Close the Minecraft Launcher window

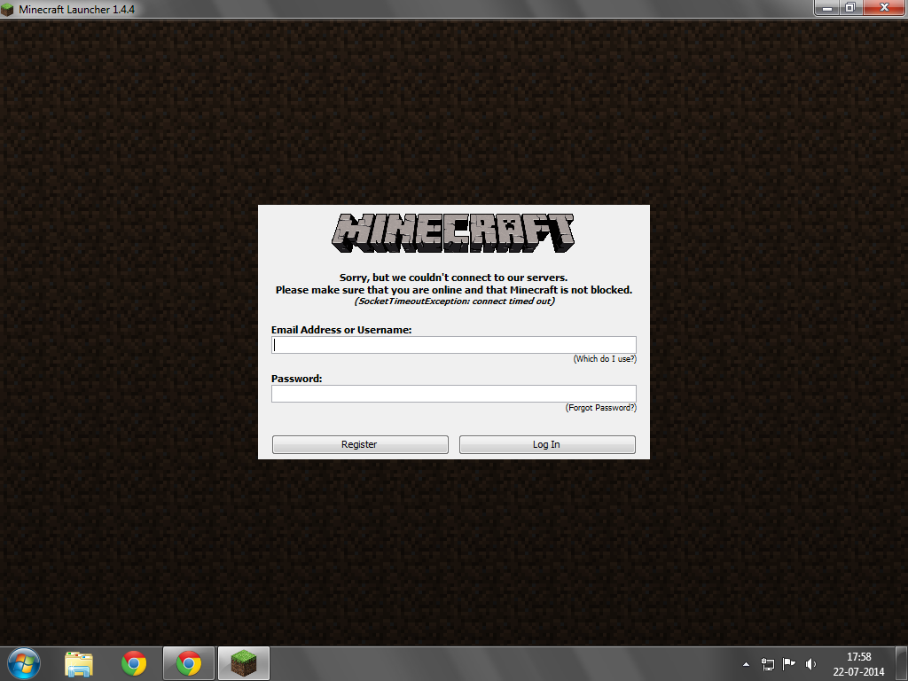(x=884, y=7)
